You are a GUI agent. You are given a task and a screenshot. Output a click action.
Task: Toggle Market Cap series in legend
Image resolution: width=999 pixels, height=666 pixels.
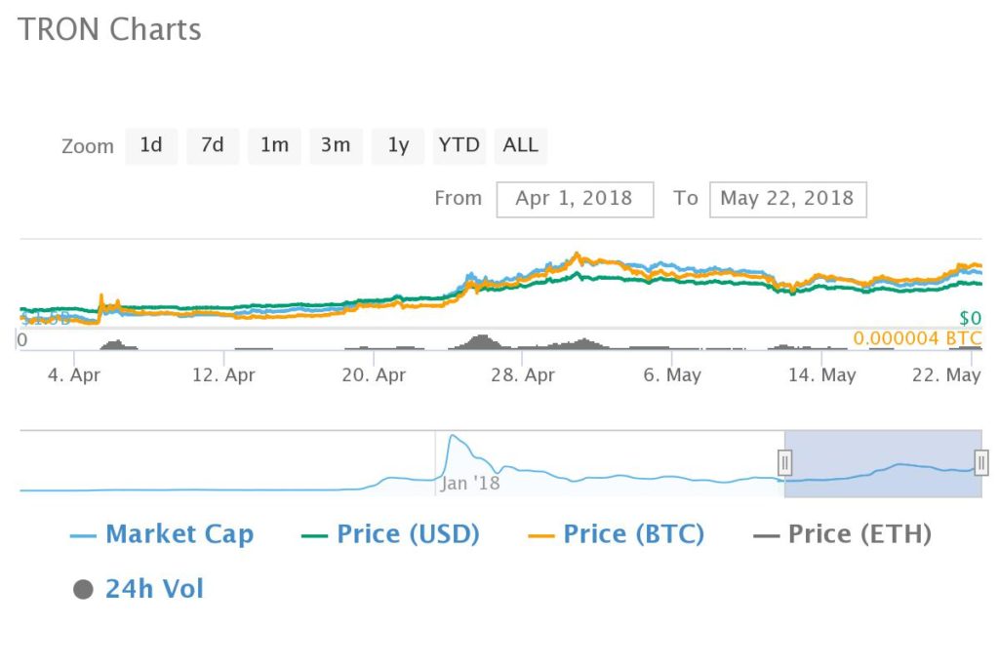162,534
